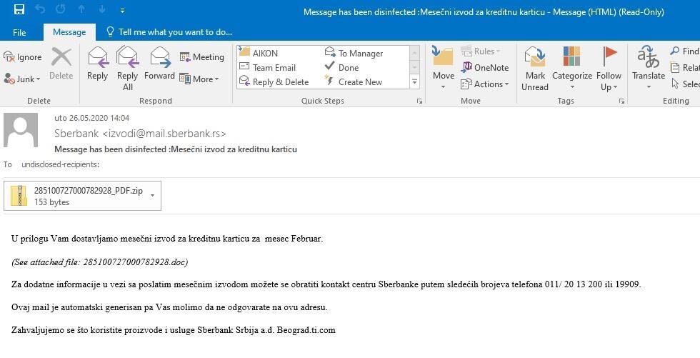The width and height of the screenshot is (700, 358).
Task: Open the Quick Steps dialog launcher
Action: pos(420,101)
